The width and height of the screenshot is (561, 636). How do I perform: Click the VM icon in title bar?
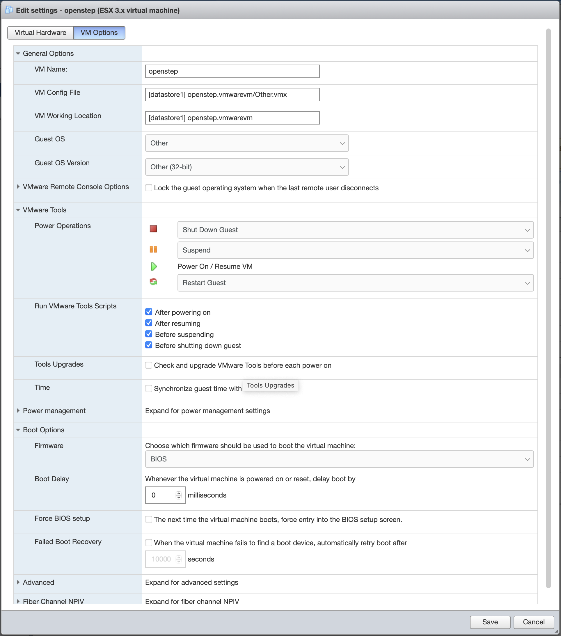[9, 10]
